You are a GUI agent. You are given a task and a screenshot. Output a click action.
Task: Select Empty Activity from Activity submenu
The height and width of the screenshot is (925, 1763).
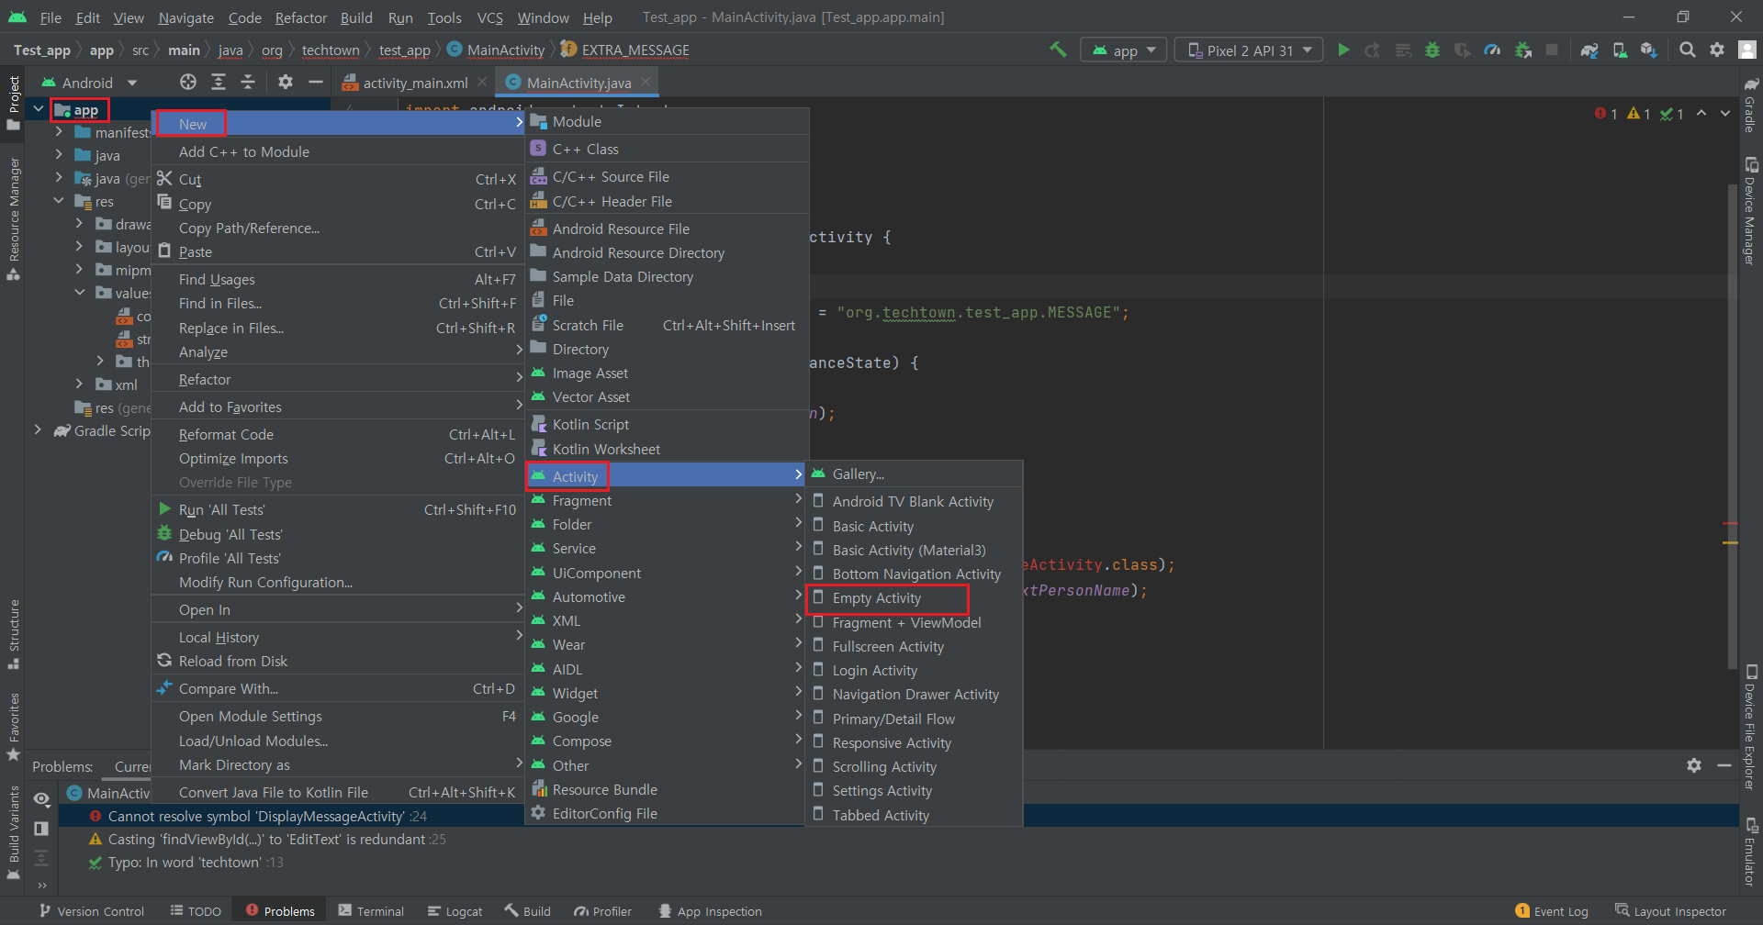(x=876, y=598)
